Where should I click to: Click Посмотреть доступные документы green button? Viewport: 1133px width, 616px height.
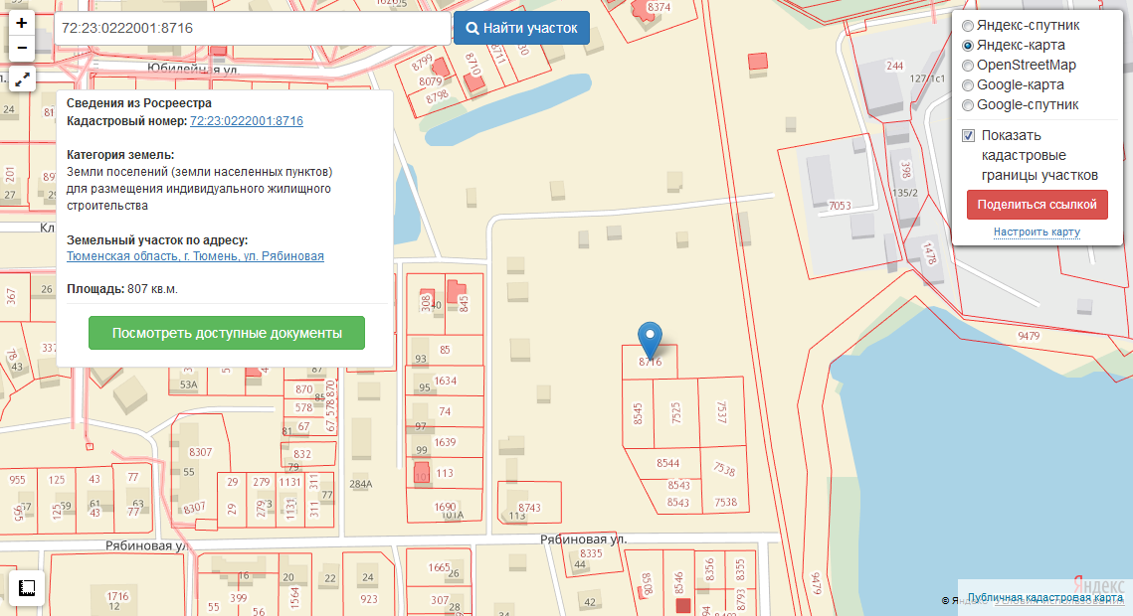click(x=226, y=333)
